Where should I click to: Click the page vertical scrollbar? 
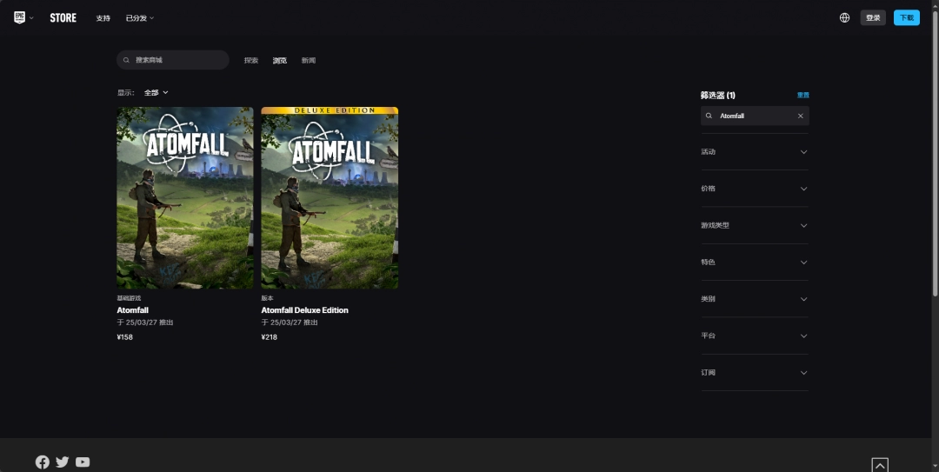tap(936, 153)
